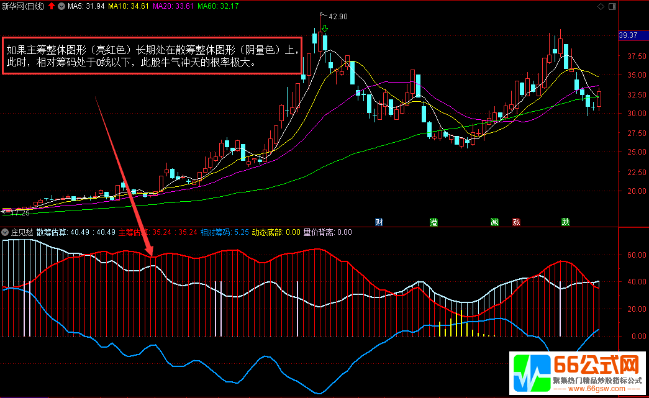Click the 42.90 high price label
Viewport: 649px width, 398px height.
click(x=338, y=17)
